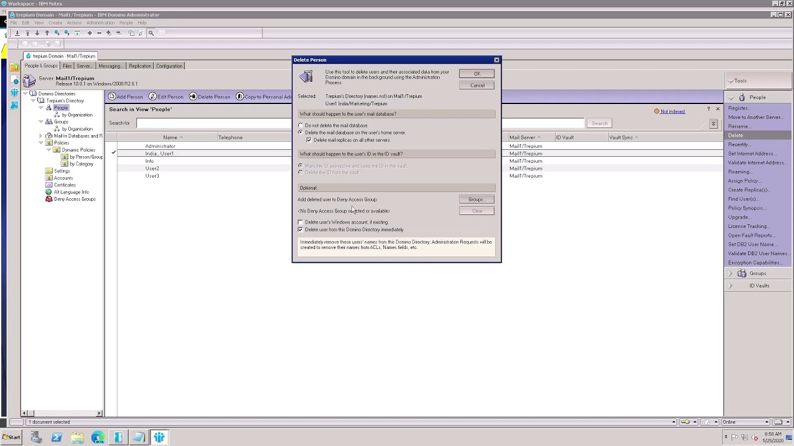Click the question mark help icon in search bar
794x446 pixels.
click(708, 109)
